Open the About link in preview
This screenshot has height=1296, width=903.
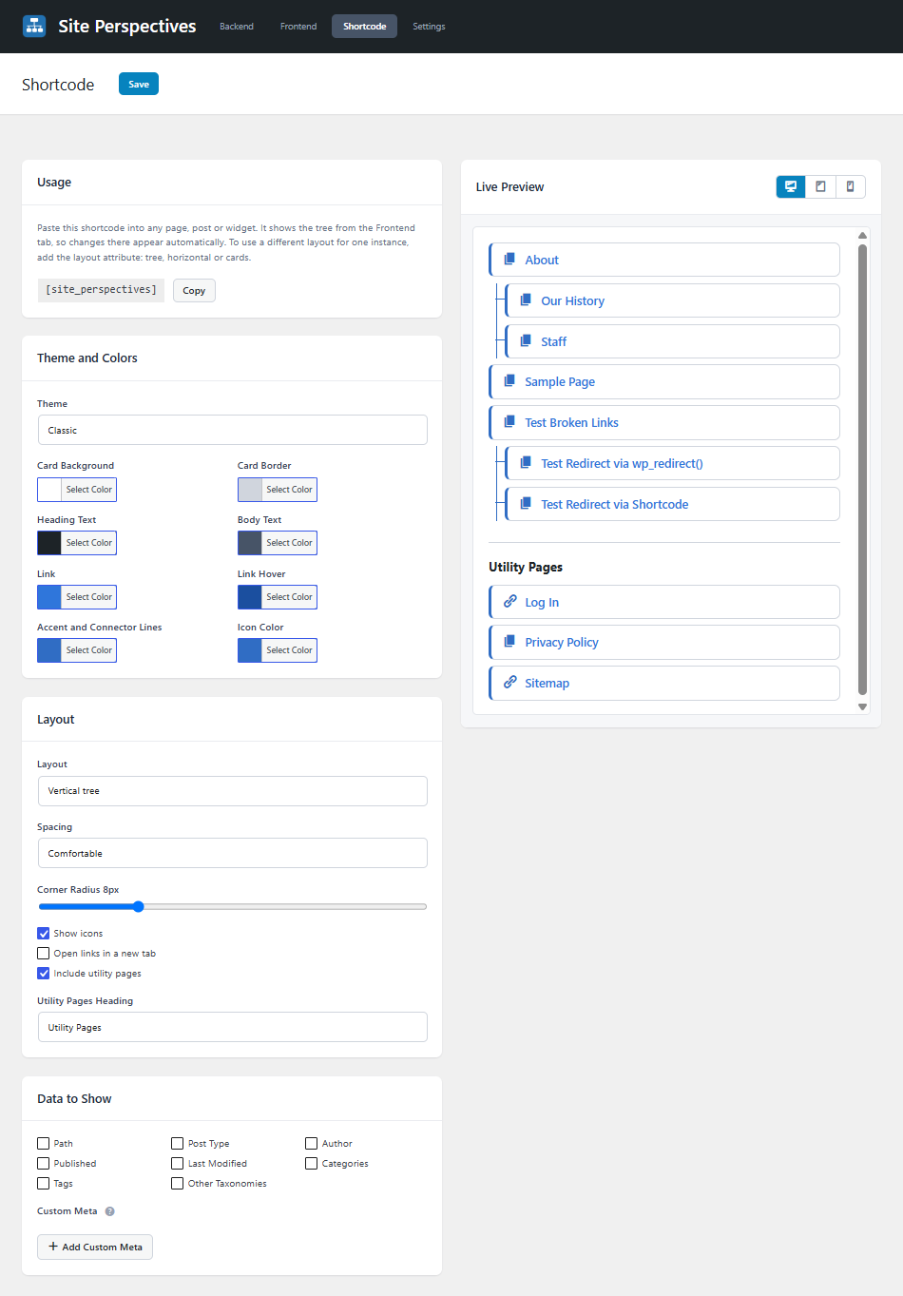tap(542, 260)
